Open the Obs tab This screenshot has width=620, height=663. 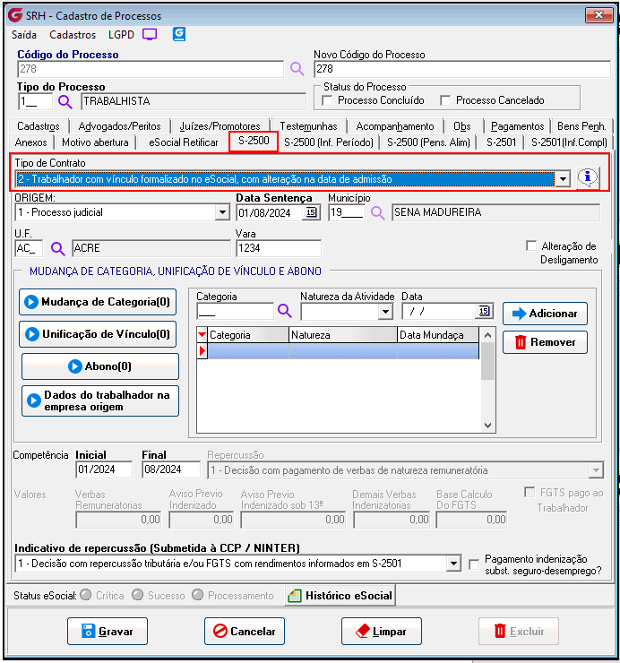tap(461, 126)
